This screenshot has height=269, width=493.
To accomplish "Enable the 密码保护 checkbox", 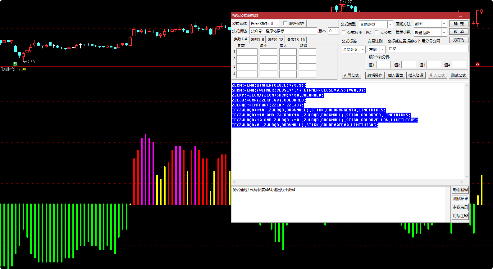I will (x=285, y=24).
